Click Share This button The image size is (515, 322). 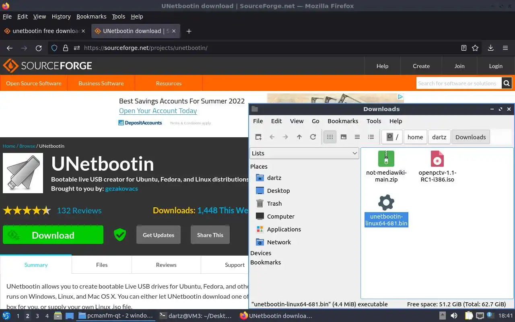(210, 235)
